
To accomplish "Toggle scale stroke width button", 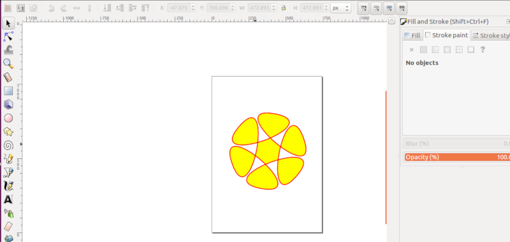I will 363,8.
